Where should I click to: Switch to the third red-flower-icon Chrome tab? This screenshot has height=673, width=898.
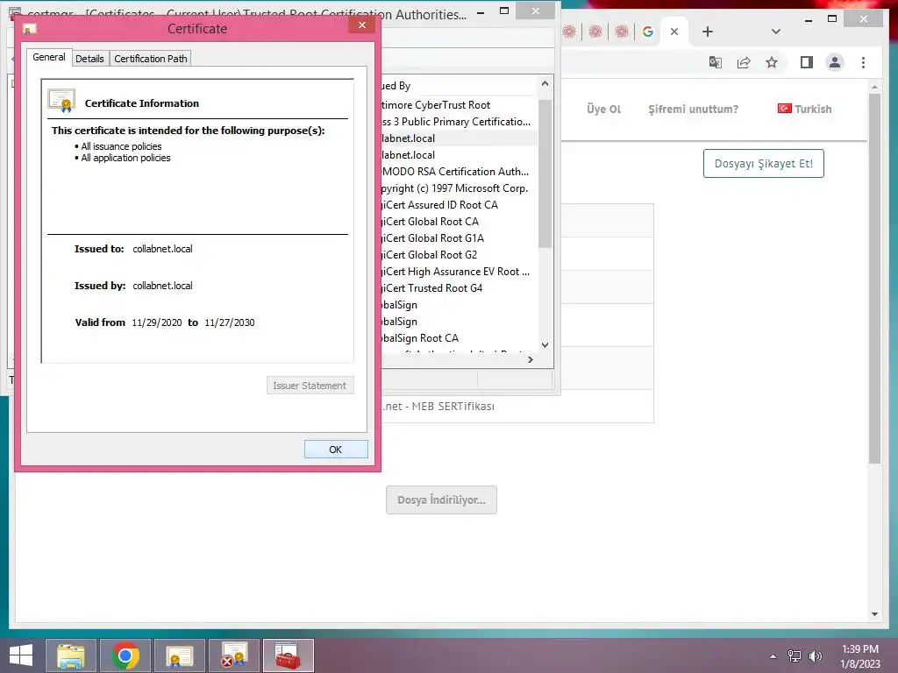[x=622, y=32]
